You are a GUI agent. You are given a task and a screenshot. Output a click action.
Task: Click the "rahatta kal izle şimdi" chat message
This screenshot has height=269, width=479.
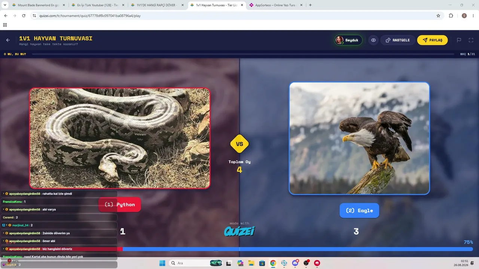coord(57,194)
